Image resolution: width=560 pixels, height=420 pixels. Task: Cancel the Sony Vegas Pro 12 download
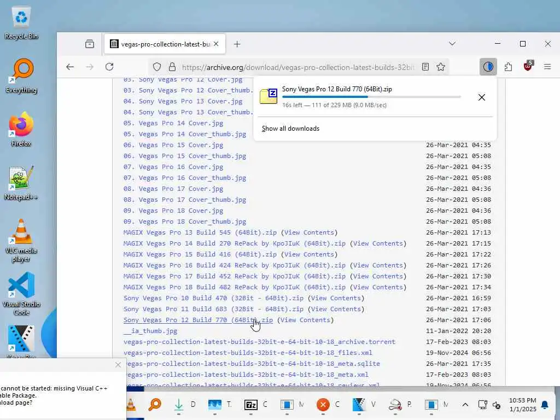(x=481, y=97)
